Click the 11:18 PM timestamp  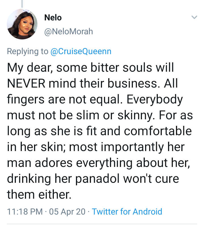24,211
